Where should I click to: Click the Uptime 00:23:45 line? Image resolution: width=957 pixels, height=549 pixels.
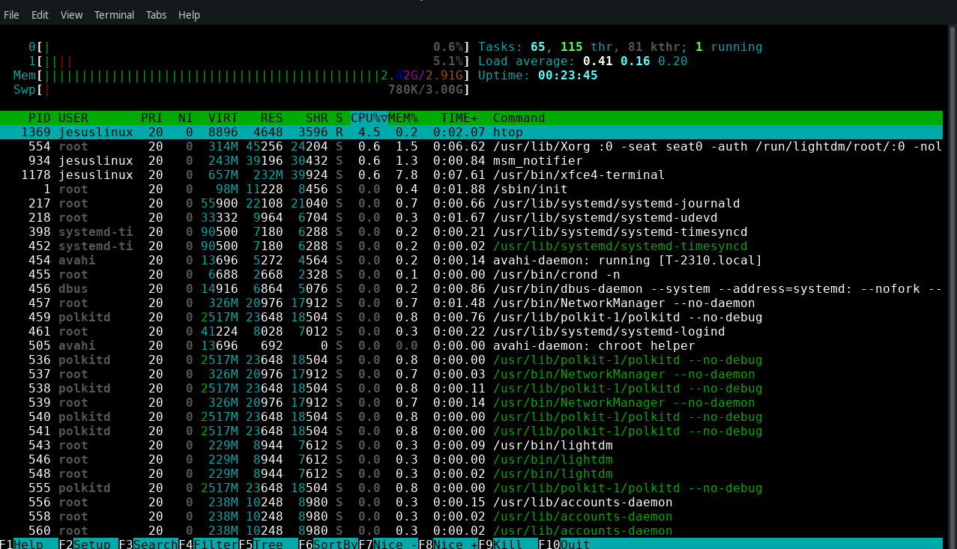coord(538,76)
